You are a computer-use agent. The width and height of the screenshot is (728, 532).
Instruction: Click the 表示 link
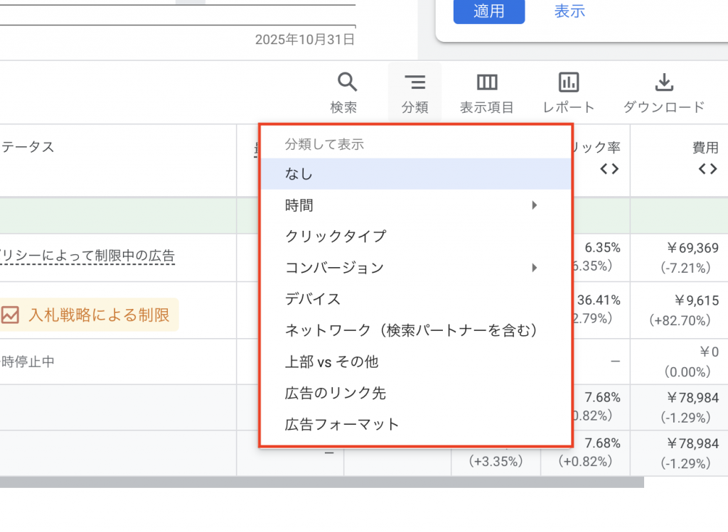tap(569, 11)
